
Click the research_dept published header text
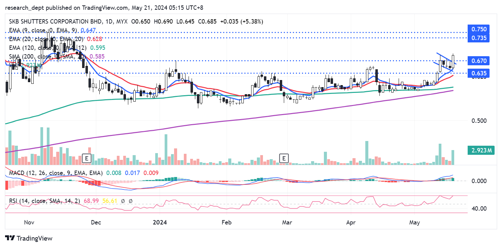click(x=104, y=7)
